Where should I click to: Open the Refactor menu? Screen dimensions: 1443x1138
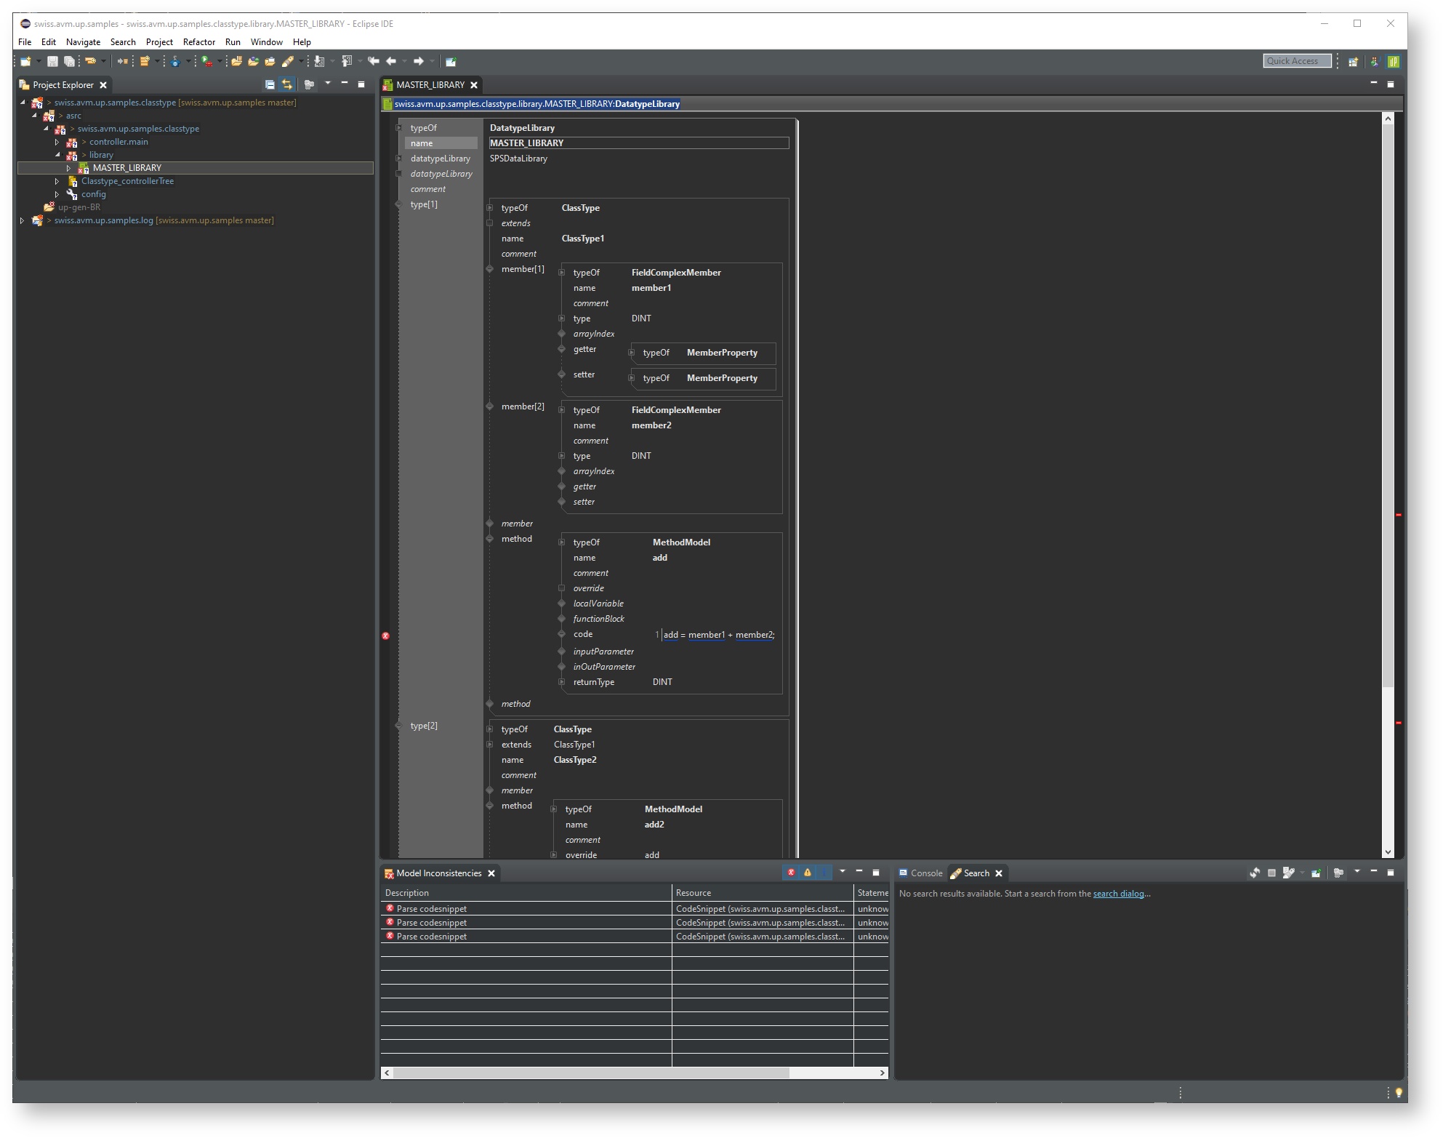click(x=198, y=42)
